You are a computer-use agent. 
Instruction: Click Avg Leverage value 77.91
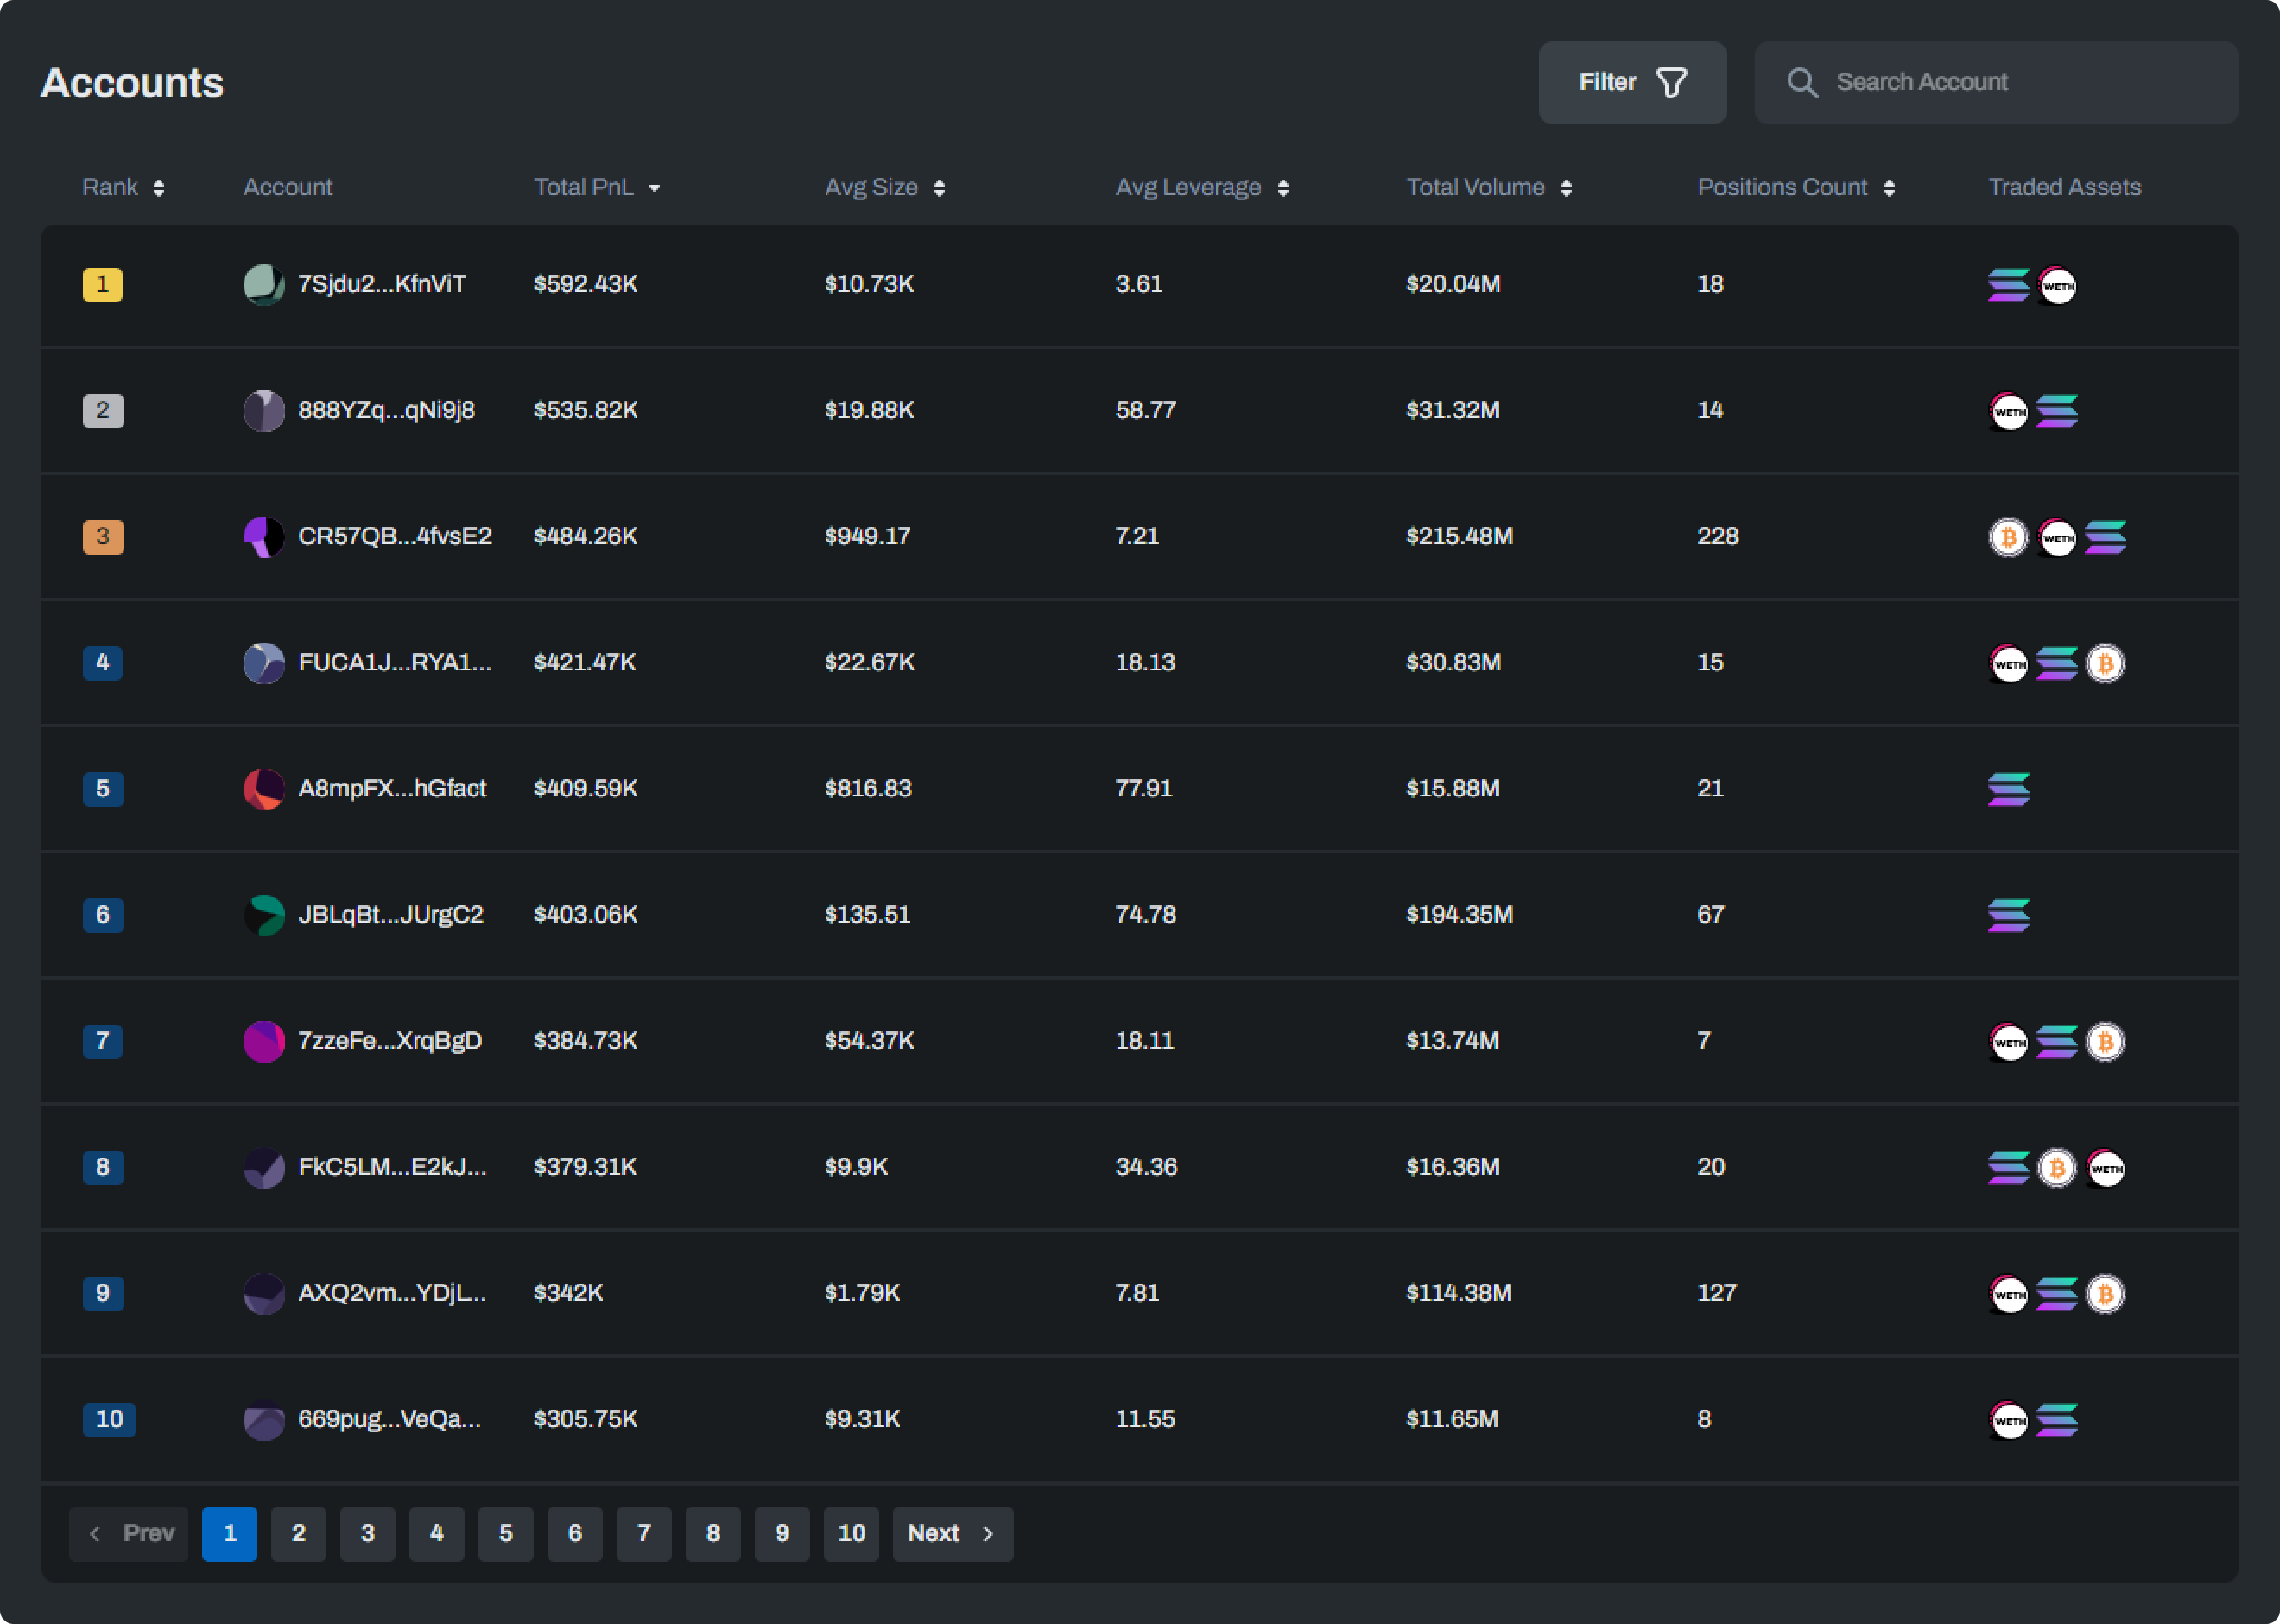click(1143, 788)
